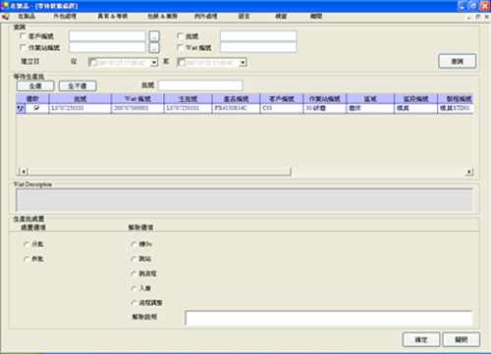Image resolution: width=491 pixels, height=354 pixels.
Task: Click the browse button beside 作業站編號 field
Action: pyautogui.click(x=154, y=48)
